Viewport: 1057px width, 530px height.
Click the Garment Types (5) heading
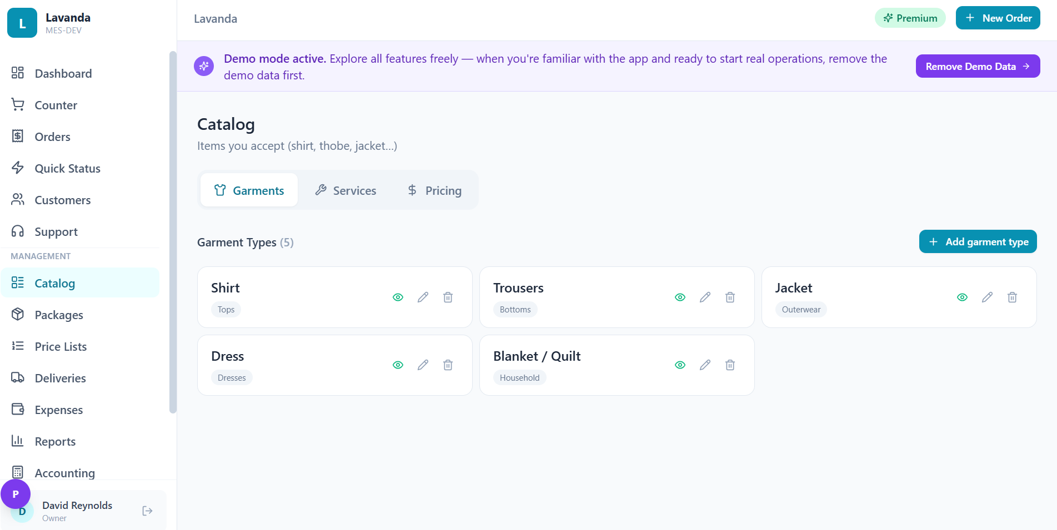[246, 243]
